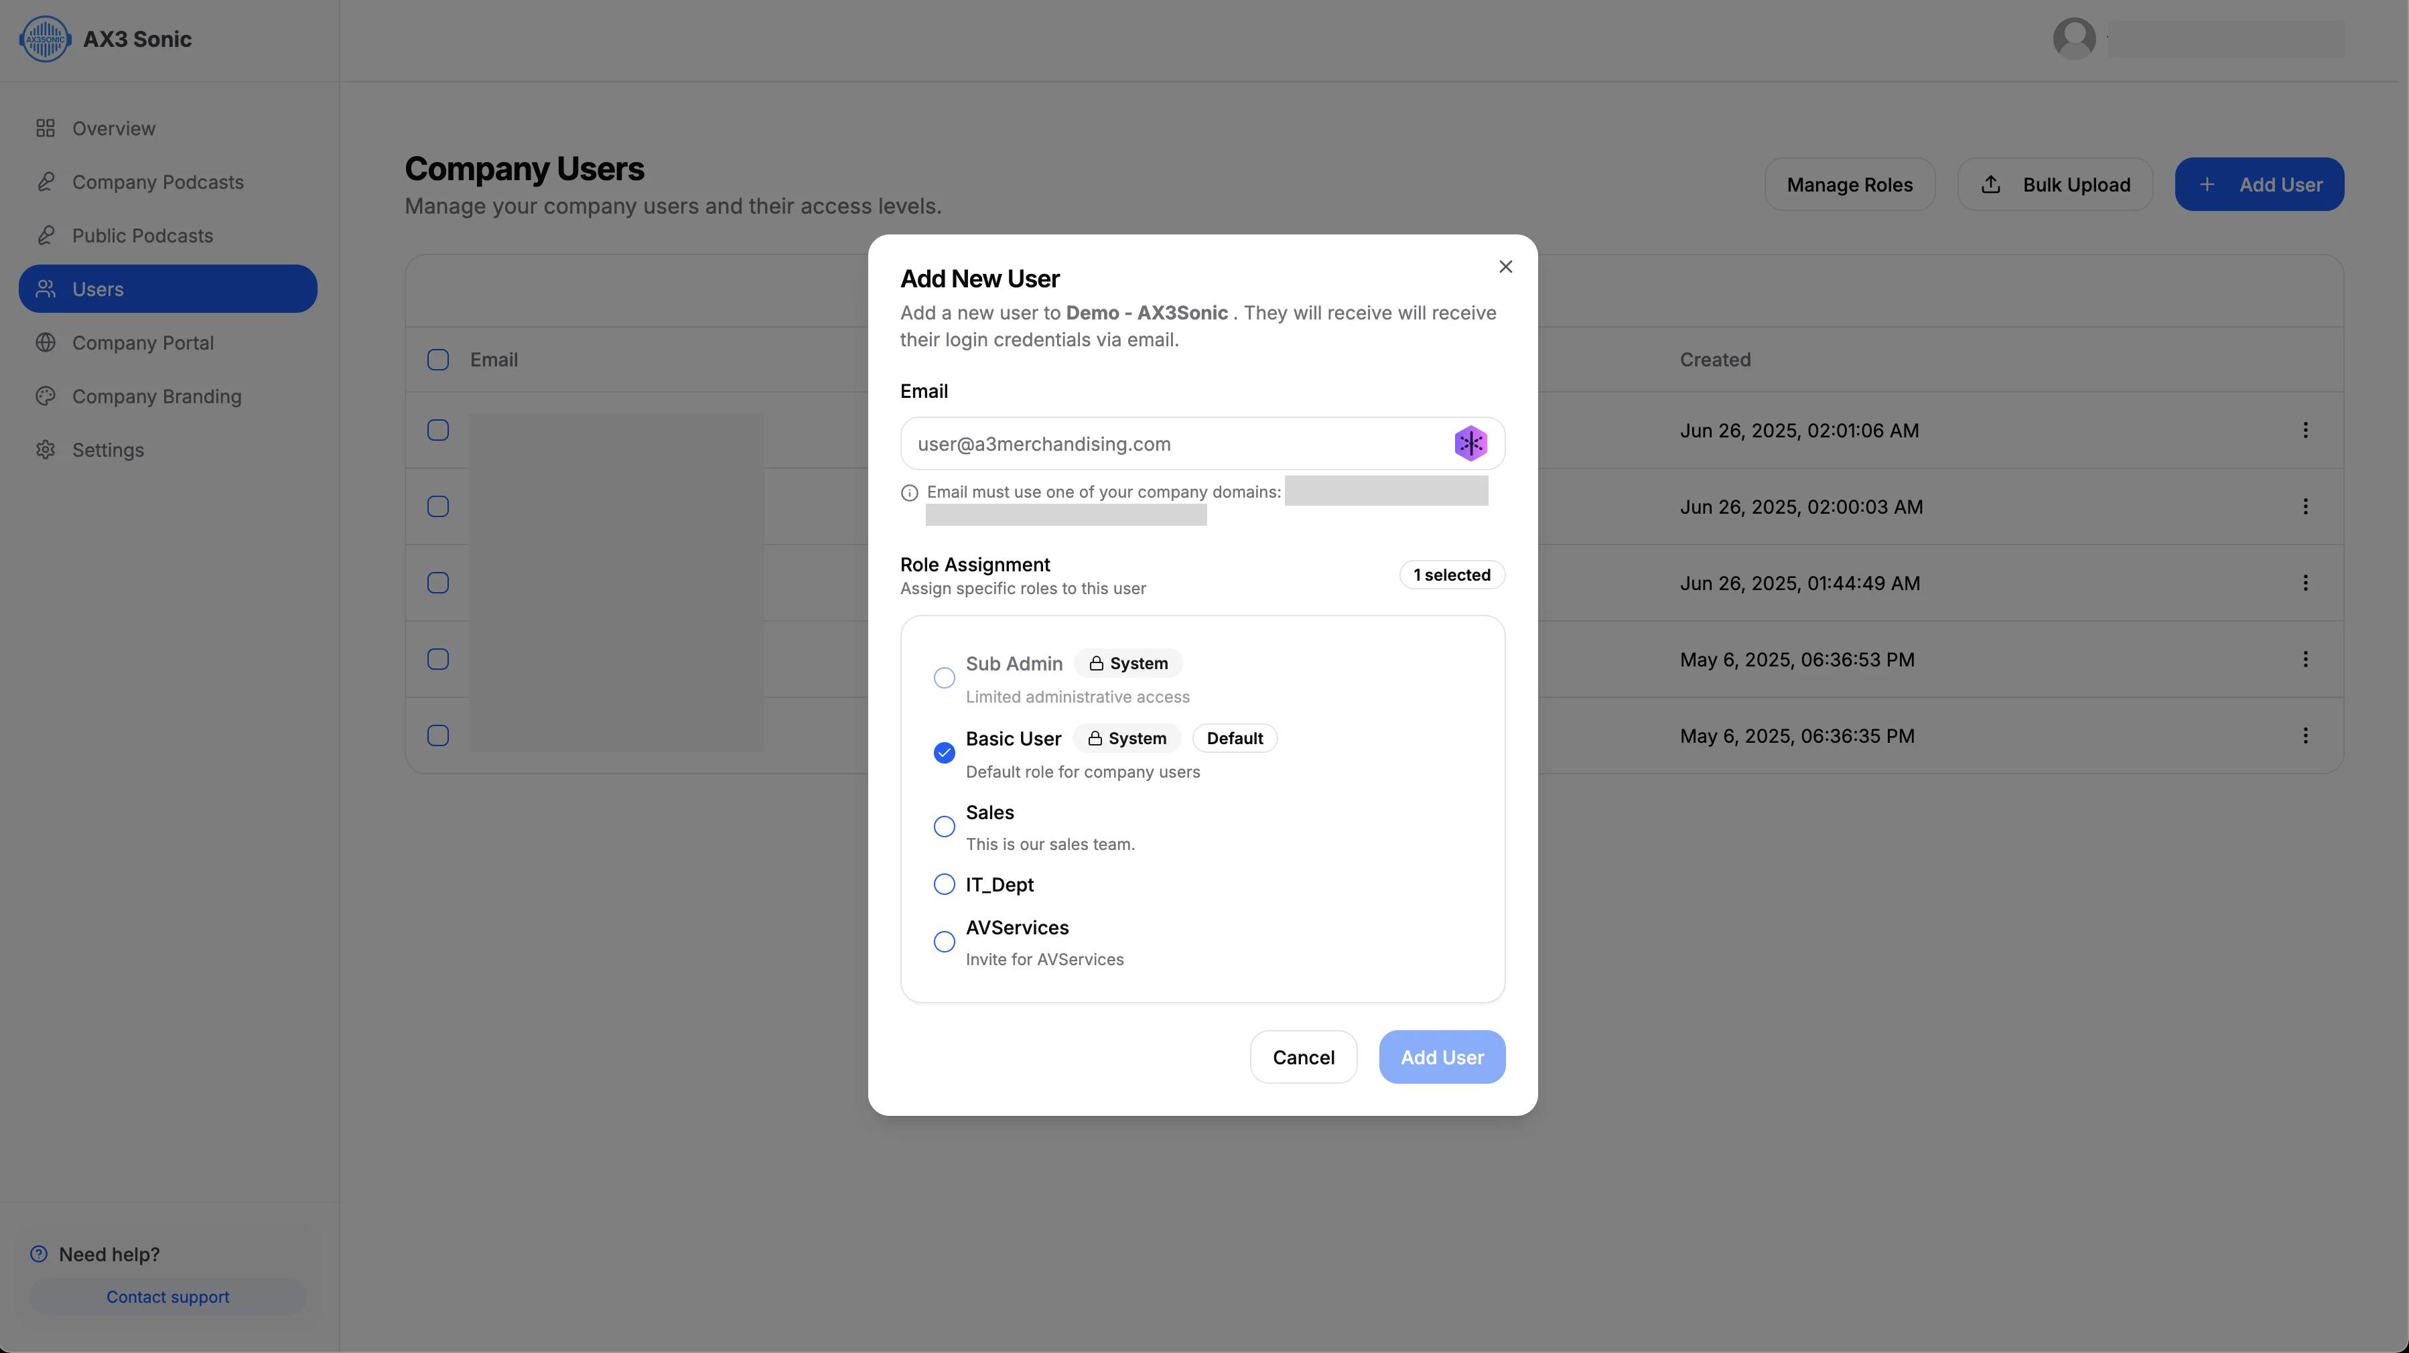Click the lock System badge beside Basic User
This screenshot has height=1353, width=2409.
tap(1127, 737)
